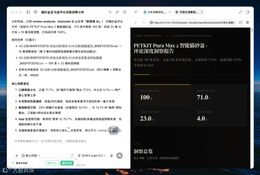The height and width of the screenshot is (175, 260).
Task: Click the robot mascot avatar
Action: (114, 130)
